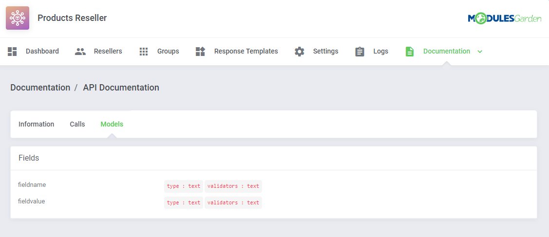The height and width of the screenshot is (237, 549).
Task: Click fieldvalue's 'type : text' tag
Action: pyautogui.click(x=184, y=203)
